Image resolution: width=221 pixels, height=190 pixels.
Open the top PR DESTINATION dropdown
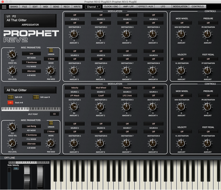pyautogui.click(x=208, y=23)
